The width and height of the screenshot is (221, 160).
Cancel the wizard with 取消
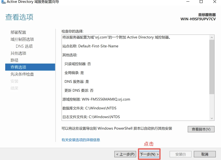tap(205, 154)
